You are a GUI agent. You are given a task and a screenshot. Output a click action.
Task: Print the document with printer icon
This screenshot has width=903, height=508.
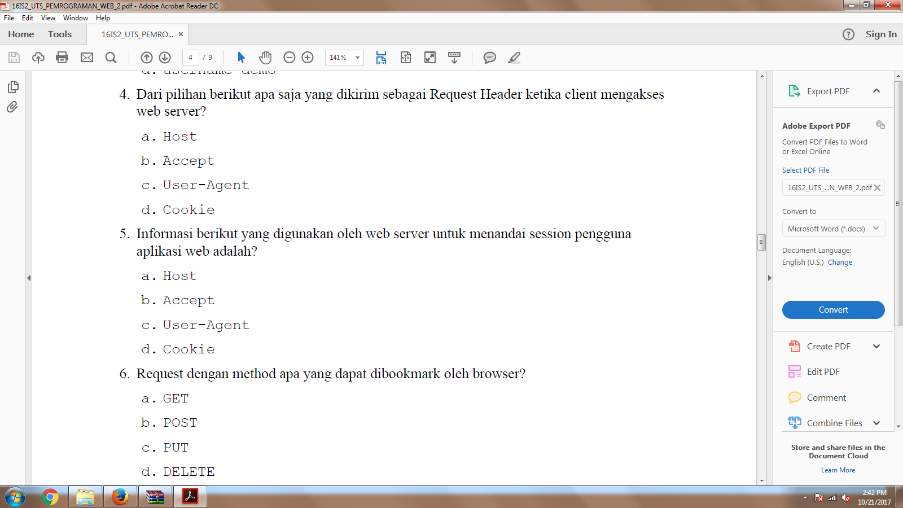(x=62, y=58)
